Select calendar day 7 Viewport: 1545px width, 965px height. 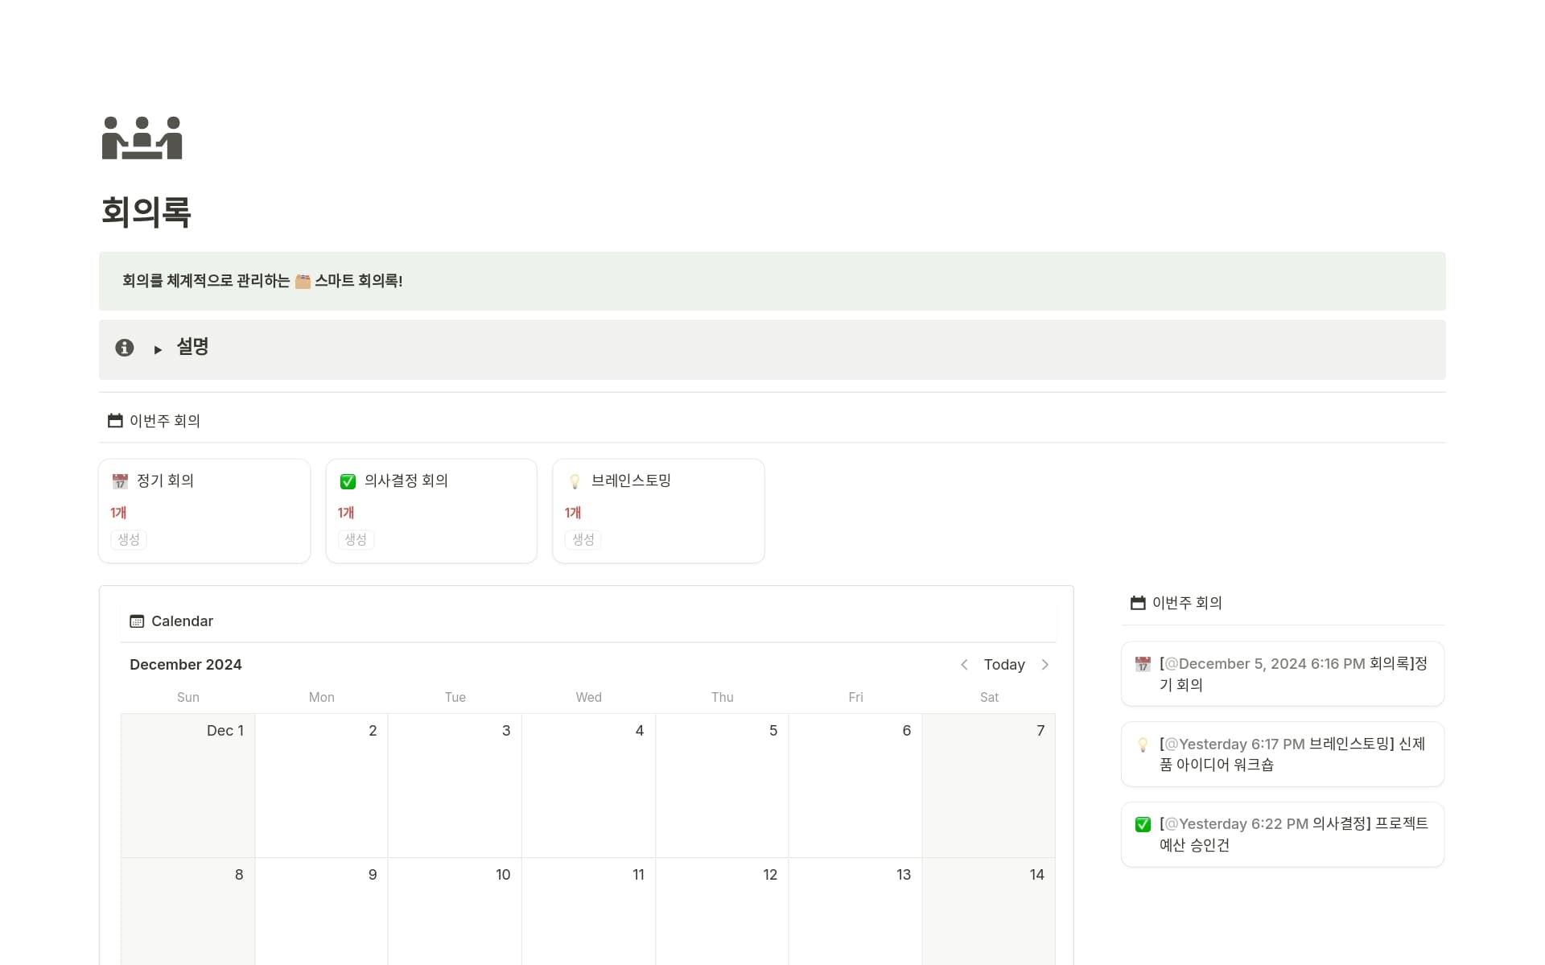pos(988,786)
